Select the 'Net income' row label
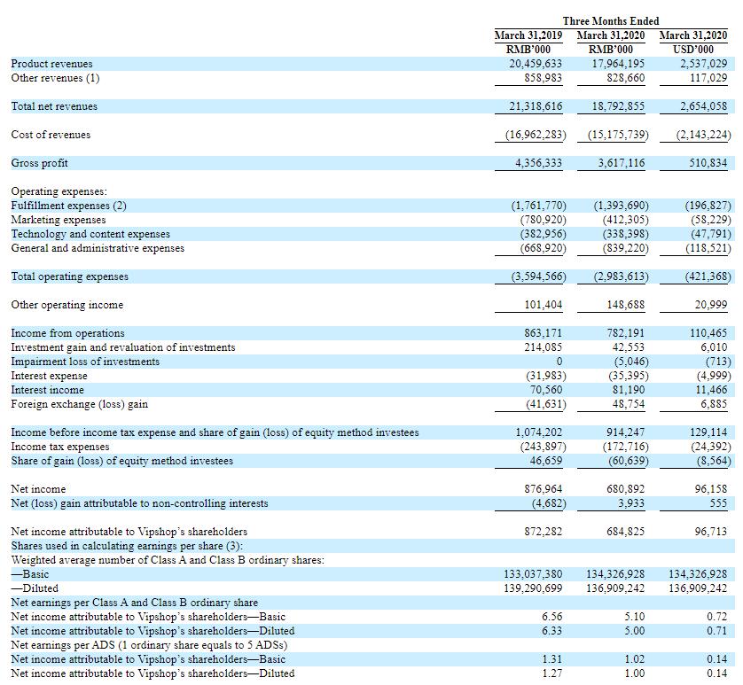This screenshot has height=685, width=743. [38, 489]
